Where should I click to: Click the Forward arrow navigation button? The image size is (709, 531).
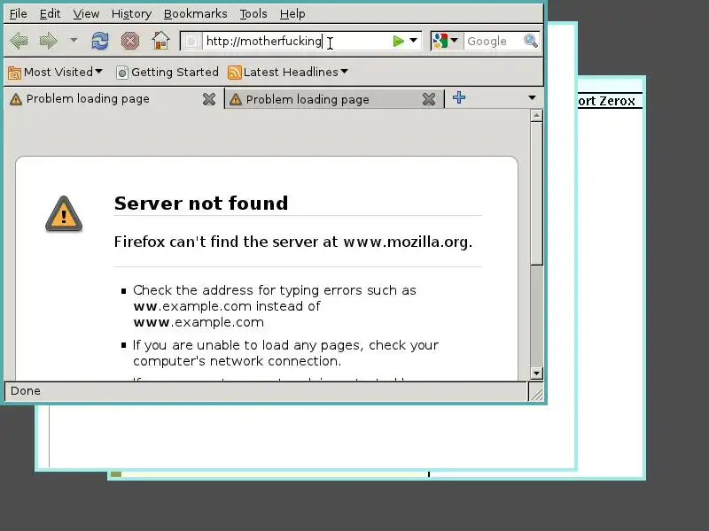(49, 41)
